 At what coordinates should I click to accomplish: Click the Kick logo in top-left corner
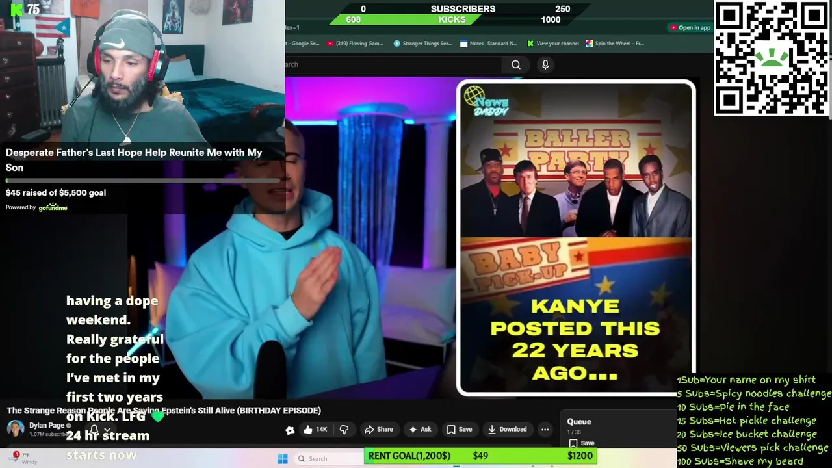17,9
